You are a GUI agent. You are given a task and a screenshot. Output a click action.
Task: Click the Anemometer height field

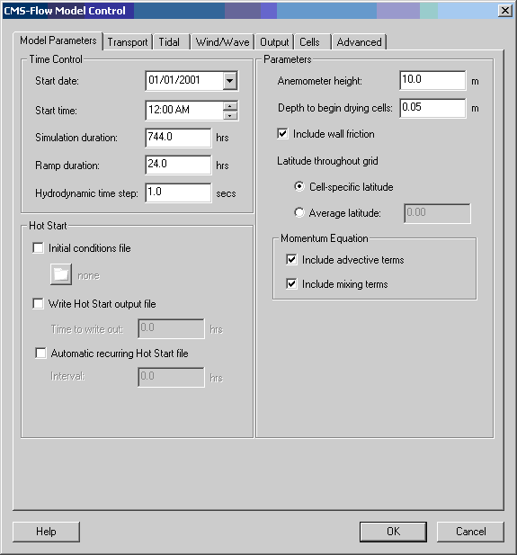[x=432, y=80]
